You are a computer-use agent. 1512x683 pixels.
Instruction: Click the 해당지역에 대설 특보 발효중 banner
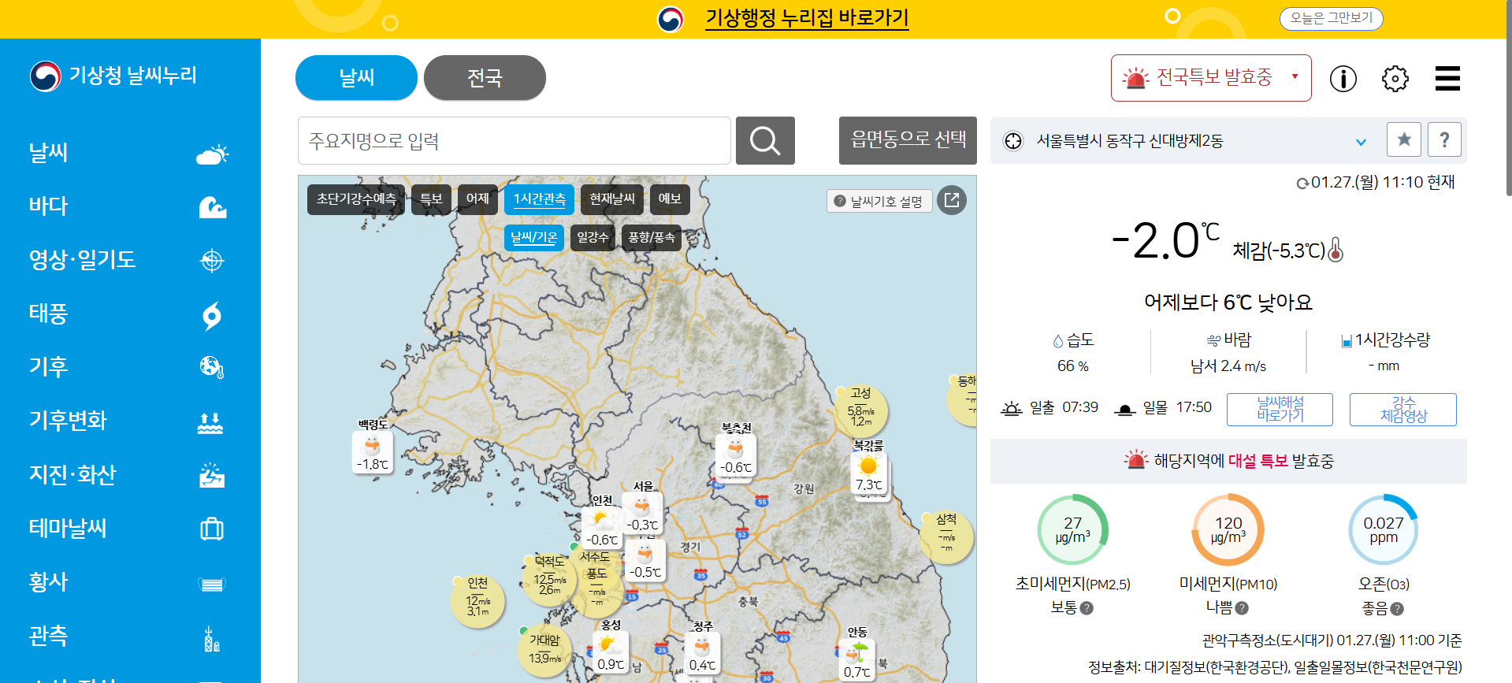[1228, 461]
